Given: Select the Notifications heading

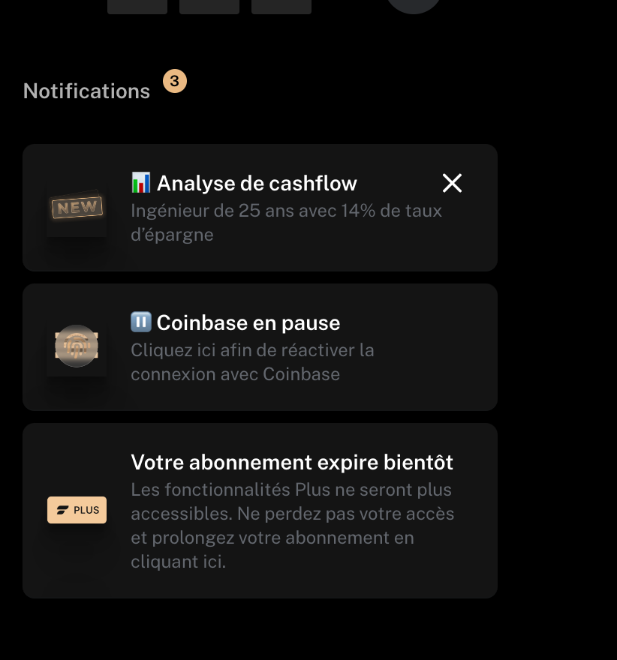Looking at the screenshot, I should point(87,91).
